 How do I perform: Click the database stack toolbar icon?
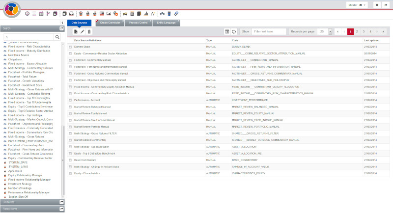pos(169,14)
